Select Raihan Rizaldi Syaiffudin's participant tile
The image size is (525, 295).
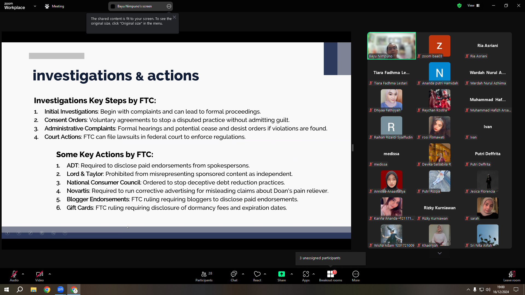pos(392,127)
